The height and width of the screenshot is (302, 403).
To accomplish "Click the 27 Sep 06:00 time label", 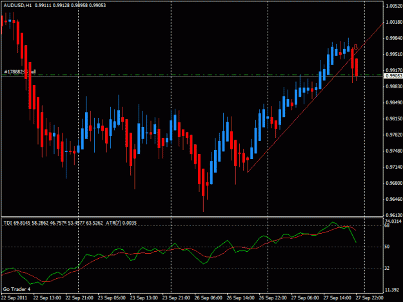I will click(x=305, y=298).
